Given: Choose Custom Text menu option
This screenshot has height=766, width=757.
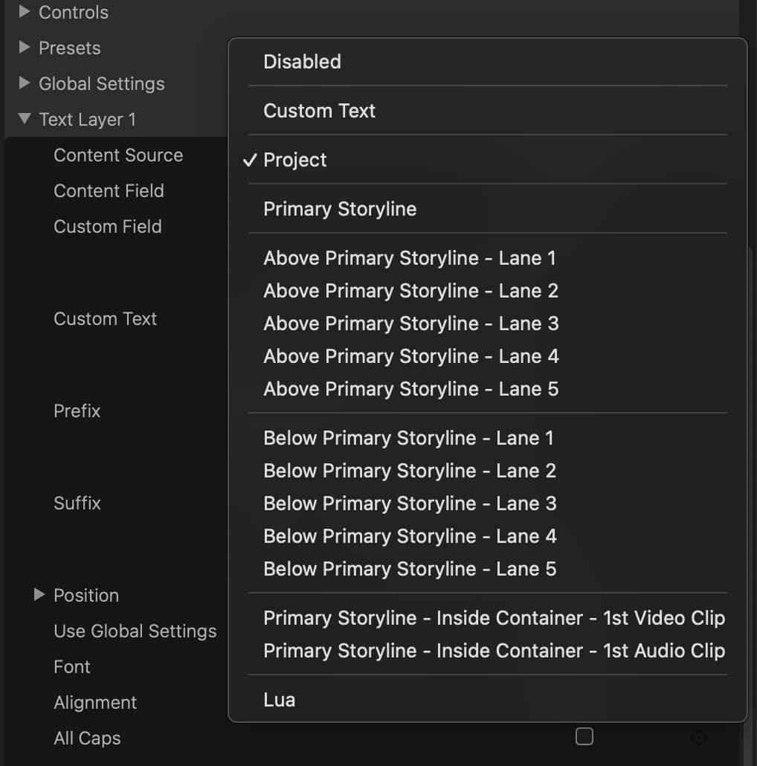Looking at the screenshot, I should 319,111.
